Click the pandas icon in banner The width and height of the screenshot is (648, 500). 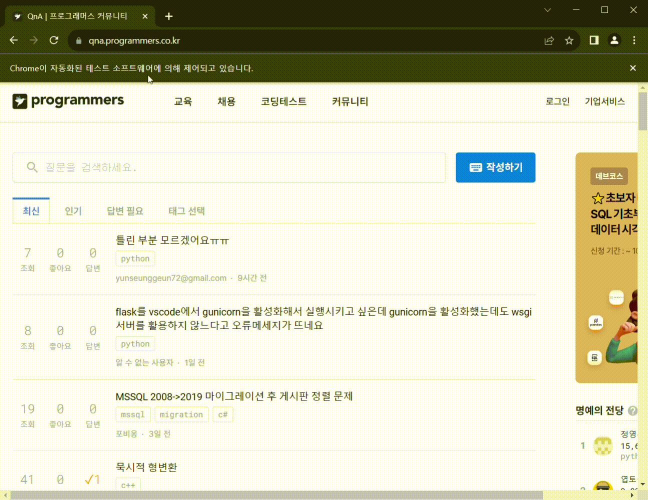click(x=595, y=322)
